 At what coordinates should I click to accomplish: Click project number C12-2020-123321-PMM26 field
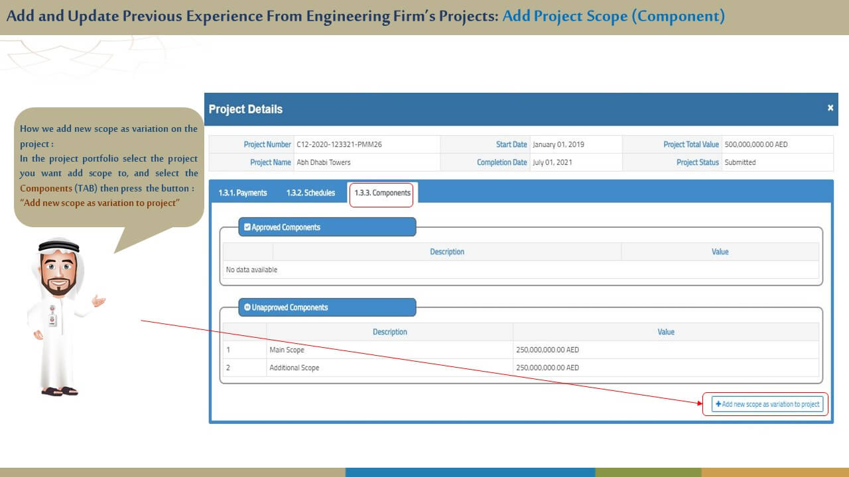pos(339,144)
